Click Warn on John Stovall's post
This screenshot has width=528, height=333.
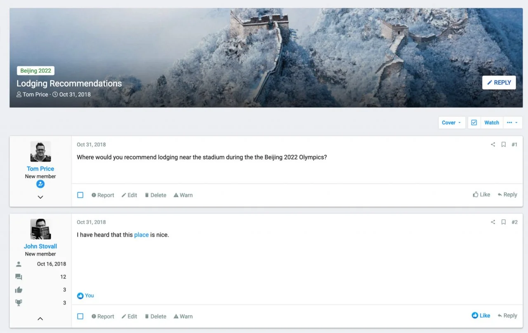tap(183, 317)
